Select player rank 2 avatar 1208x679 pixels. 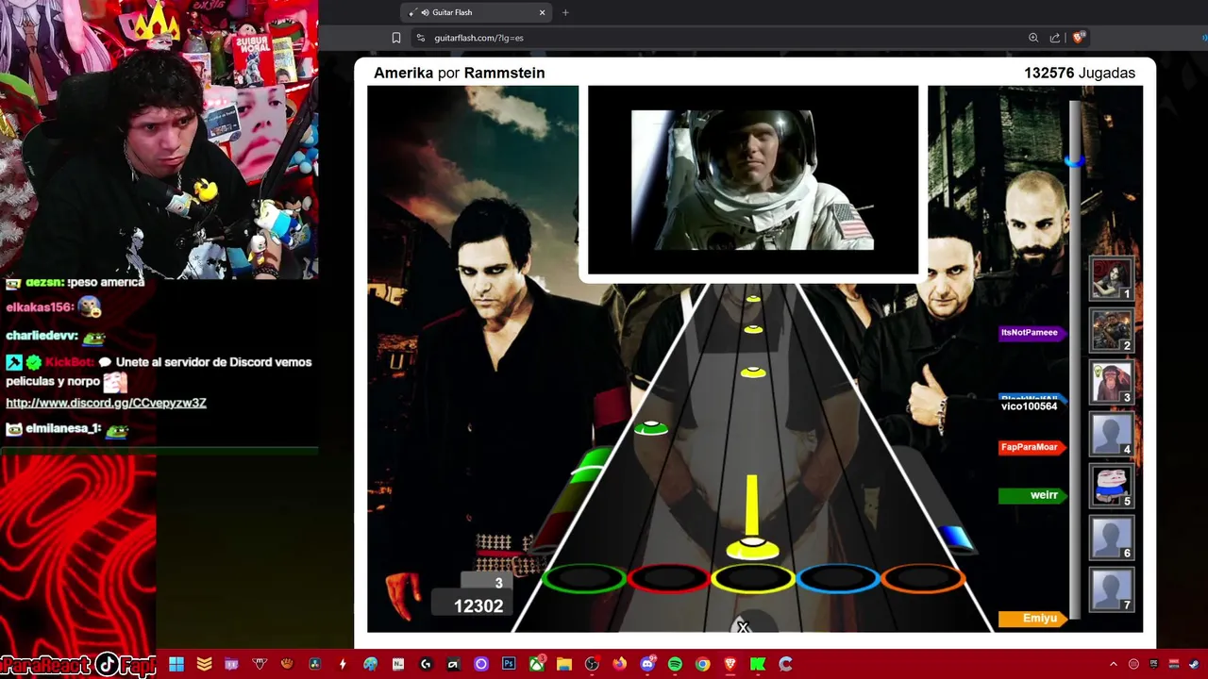(1112, 330)
